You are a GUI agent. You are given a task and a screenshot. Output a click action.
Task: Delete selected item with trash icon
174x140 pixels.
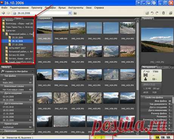point(163,13)
